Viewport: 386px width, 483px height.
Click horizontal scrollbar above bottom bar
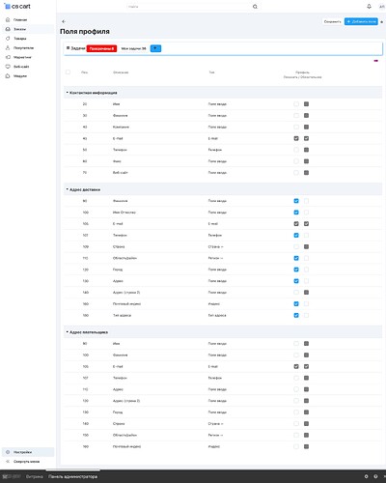click(x=73, y=470)
